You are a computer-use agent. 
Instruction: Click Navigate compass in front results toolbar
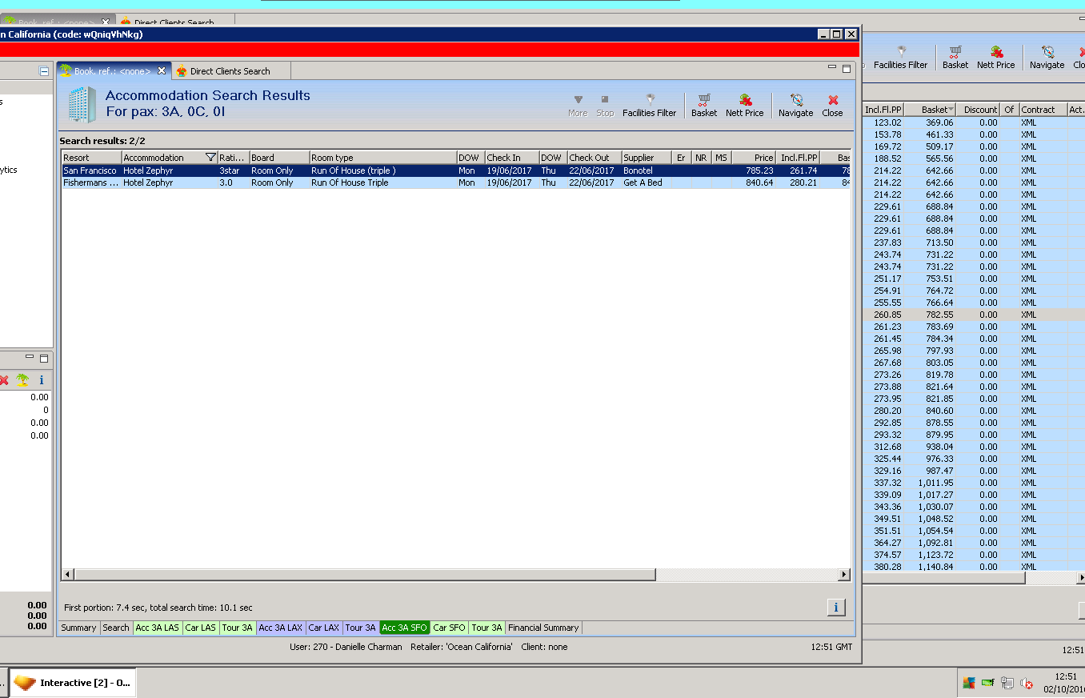[795, 106]
